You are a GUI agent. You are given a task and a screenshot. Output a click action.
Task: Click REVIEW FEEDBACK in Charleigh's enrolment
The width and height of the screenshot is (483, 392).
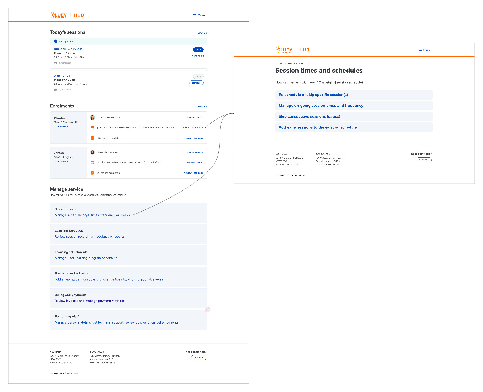[193, 138]
